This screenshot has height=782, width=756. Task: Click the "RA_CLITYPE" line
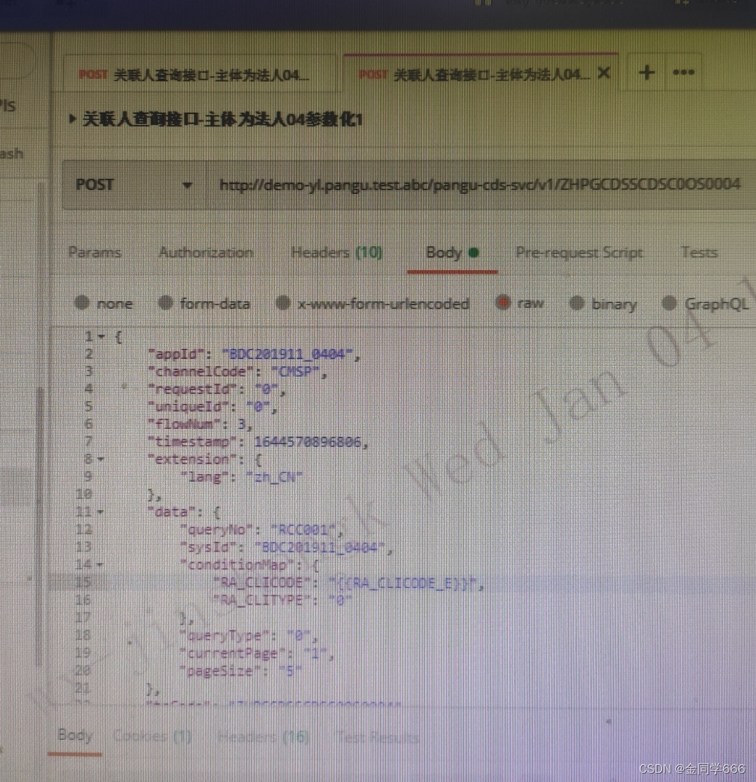coord(282,601)
